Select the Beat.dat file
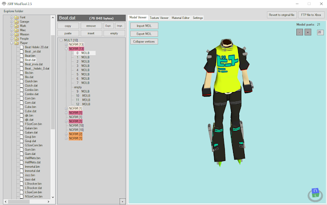Viewport: 327px width, 205px height. 30,60
